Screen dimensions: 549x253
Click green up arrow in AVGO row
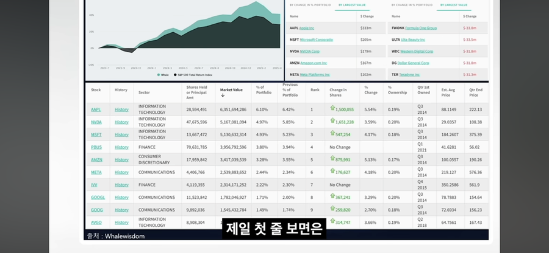[x=332, y=221]
